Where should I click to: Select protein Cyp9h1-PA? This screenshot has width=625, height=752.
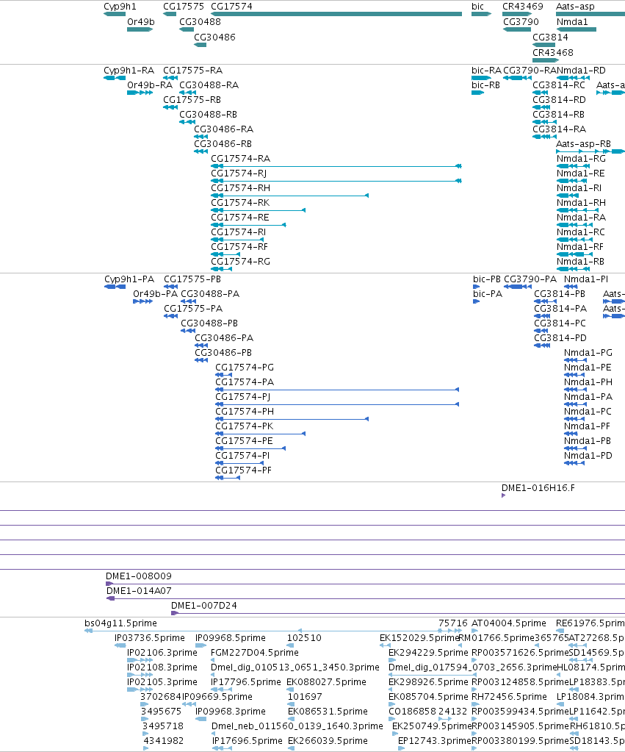point(129,279)
